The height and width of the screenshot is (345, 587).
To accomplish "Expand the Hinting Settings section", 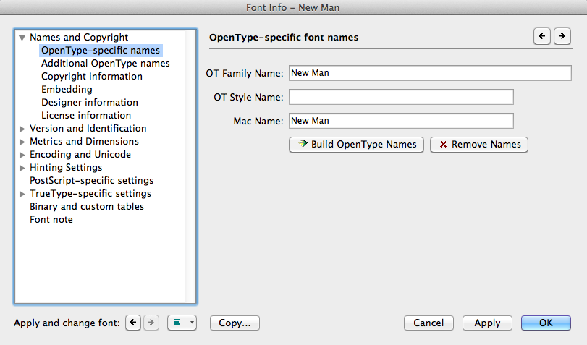I will coord(22,168).
